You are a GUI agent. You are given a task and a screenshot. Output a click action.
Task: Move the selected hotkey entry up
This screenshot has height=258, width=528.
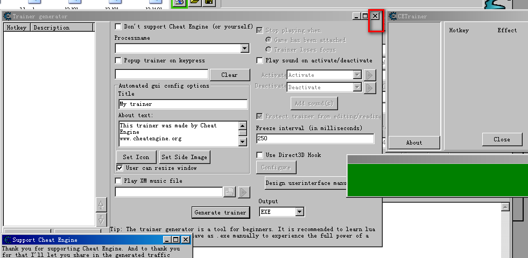tap(101, 204)
